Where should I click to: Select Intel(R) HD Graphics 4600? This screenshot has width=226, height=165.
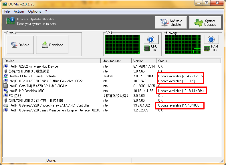click(27, 91)
